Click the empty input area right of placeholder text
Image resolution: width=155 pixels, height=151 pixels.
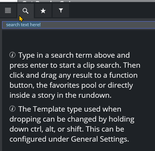click(x=98, y=25)
